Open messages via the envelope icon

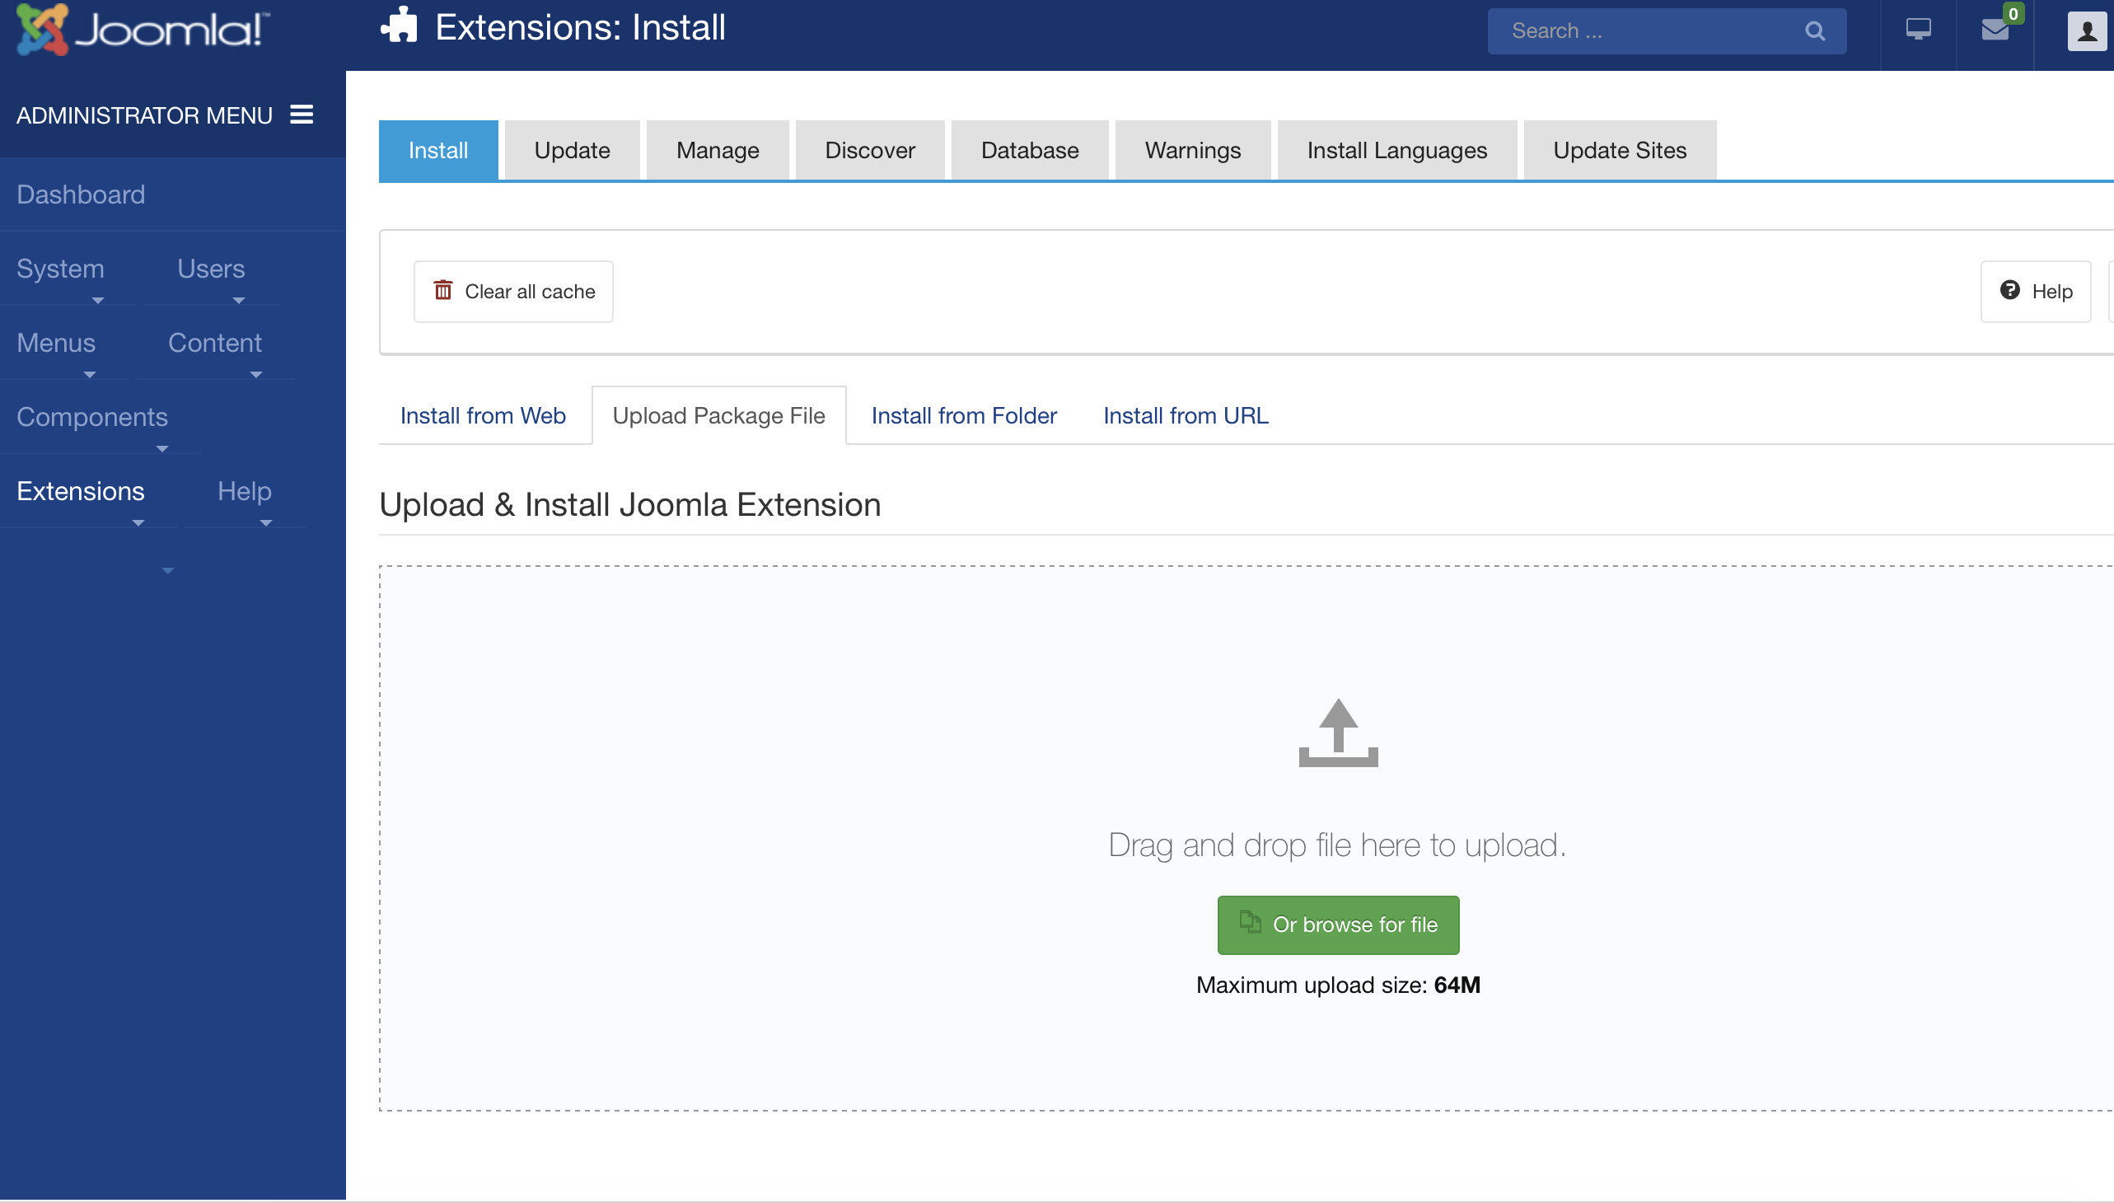pyautogui.click(x=1995, y=30)
